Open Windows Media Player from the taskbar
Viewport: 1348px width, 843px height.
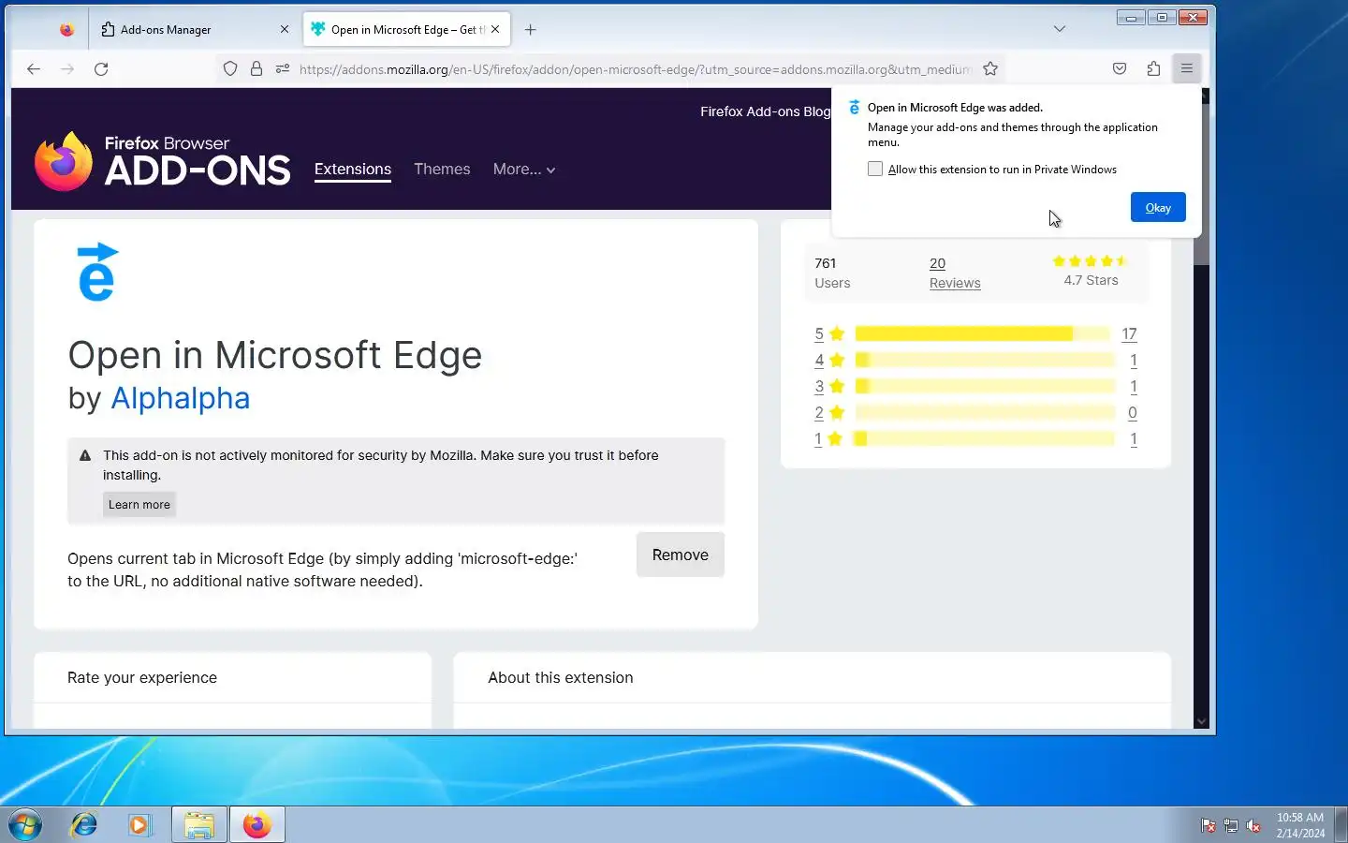pyautogui.click(x=139, y=825)
